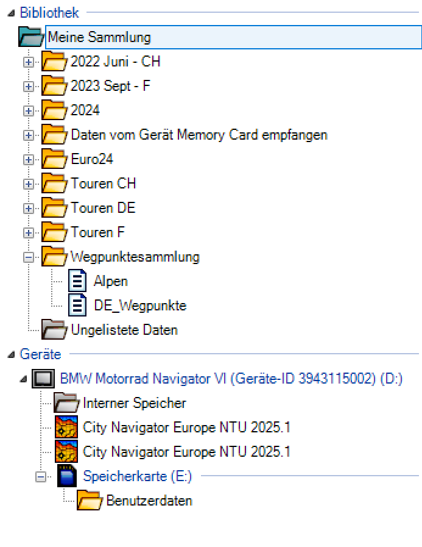Expand the Touren CH folder node
Image resolution: width=422 pixels, height=547 pixels.
point(27,184)
